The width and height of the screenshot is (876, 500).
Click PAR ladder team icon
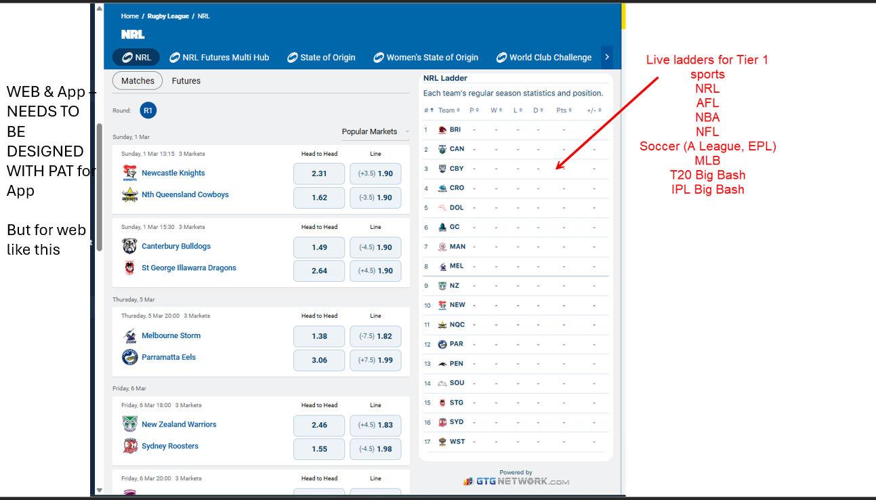click(442, 344)
